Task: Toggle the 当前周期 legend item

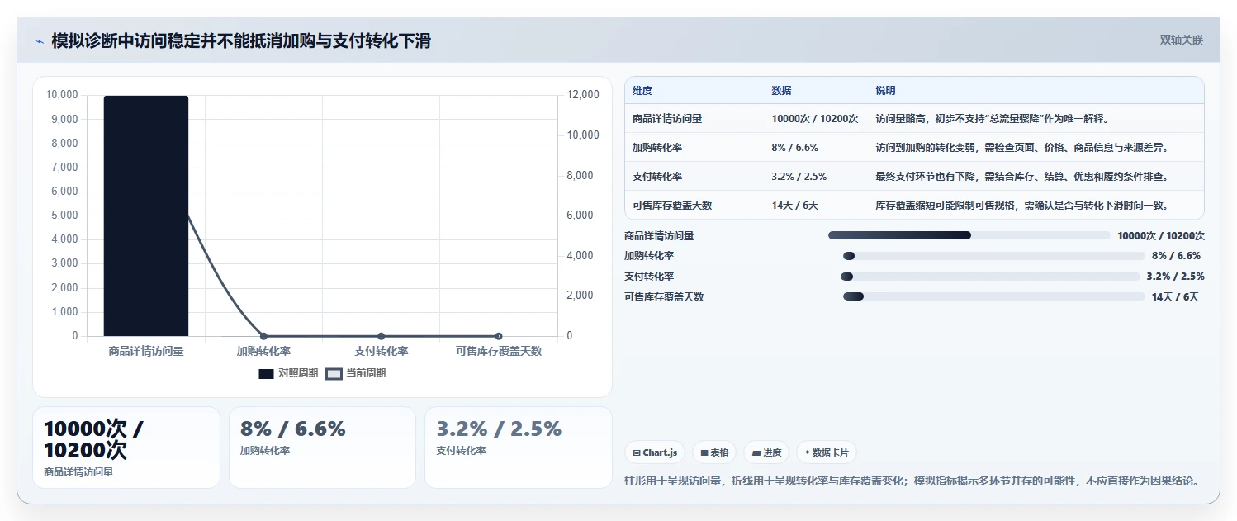Action: coord(355,373)
